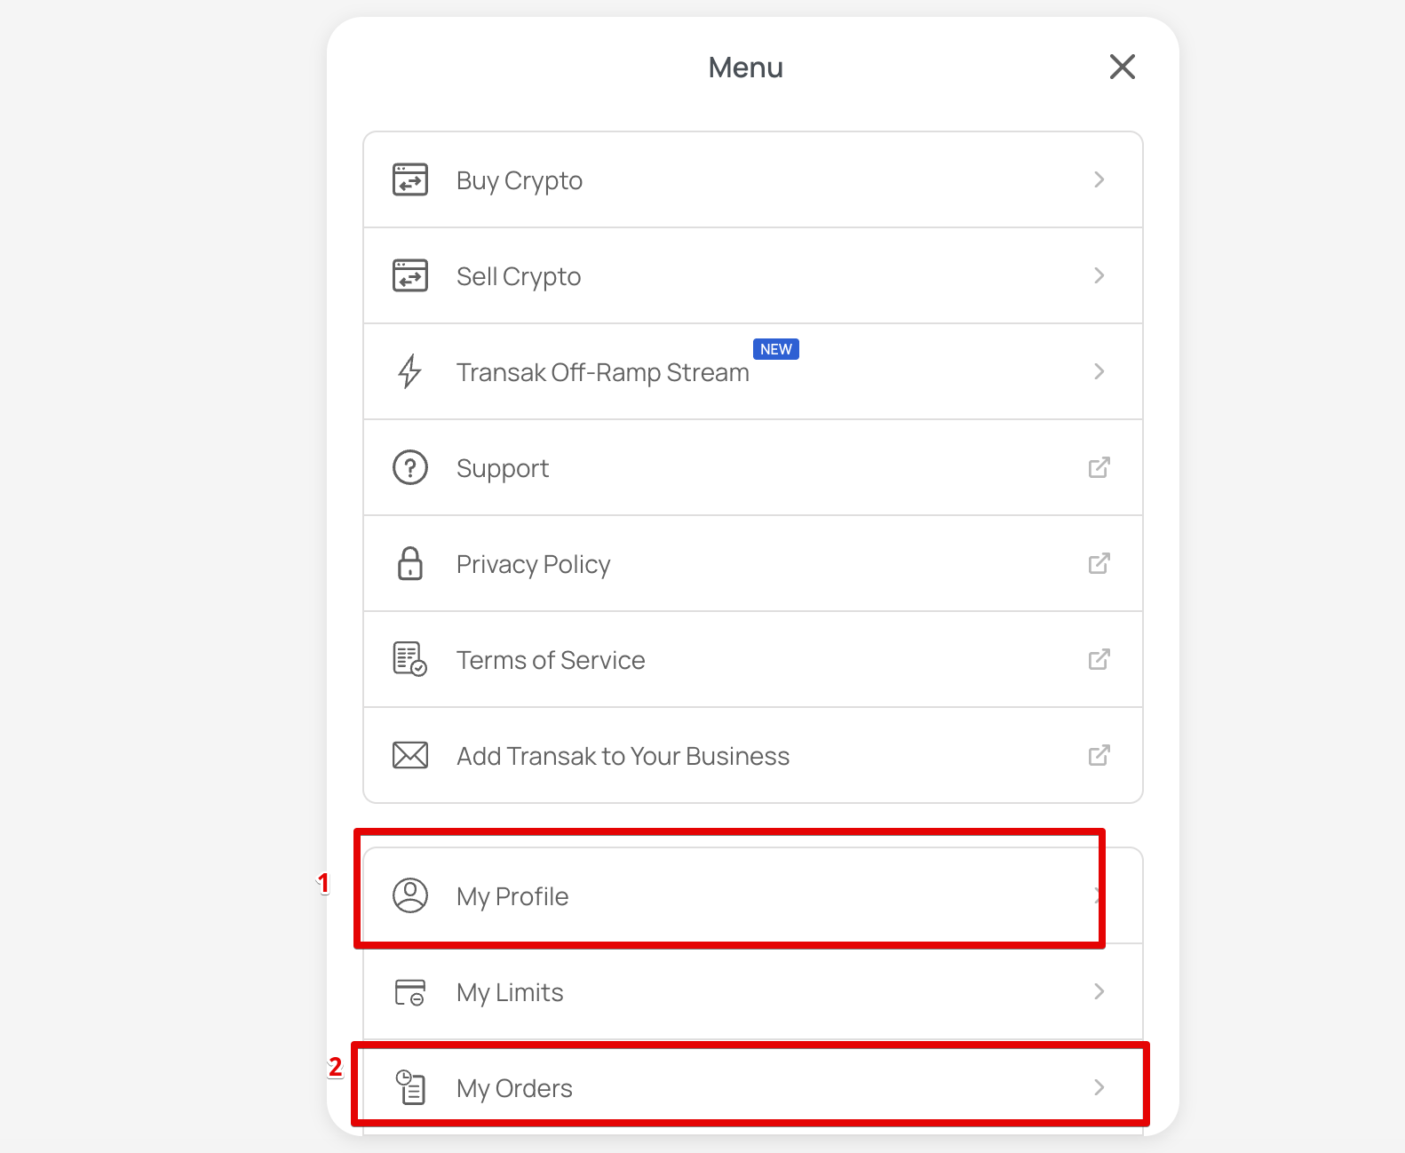
Task: Click the envelope icon for Add Transak
Action: pos(410,755)
